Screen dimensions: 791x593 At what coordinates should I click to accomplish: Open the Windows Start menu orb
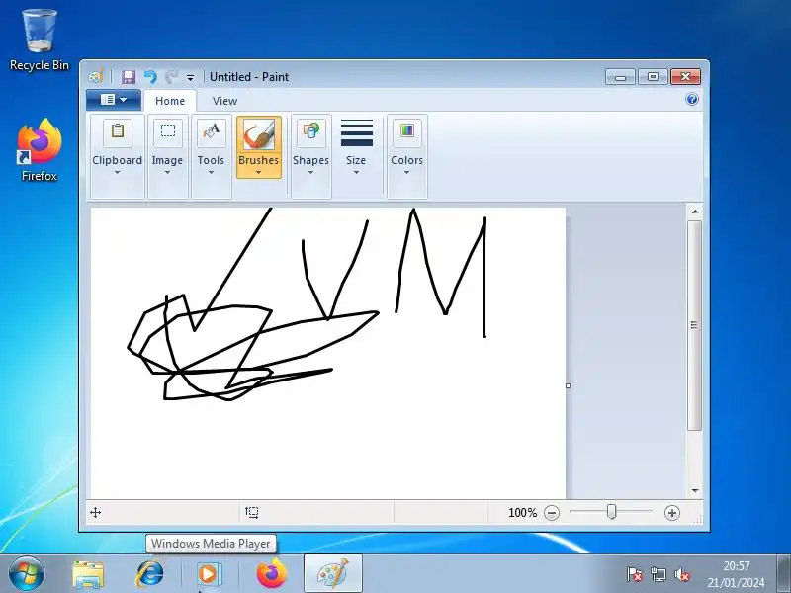[27, 574]
